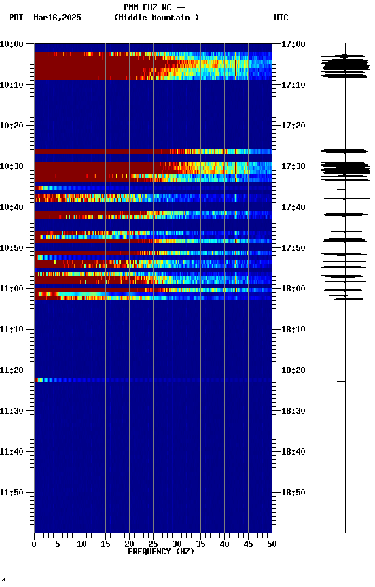The image size is (375, 587).
Task: Click the 'Mar16,2025' date label
Action: [x=57, y=18]
